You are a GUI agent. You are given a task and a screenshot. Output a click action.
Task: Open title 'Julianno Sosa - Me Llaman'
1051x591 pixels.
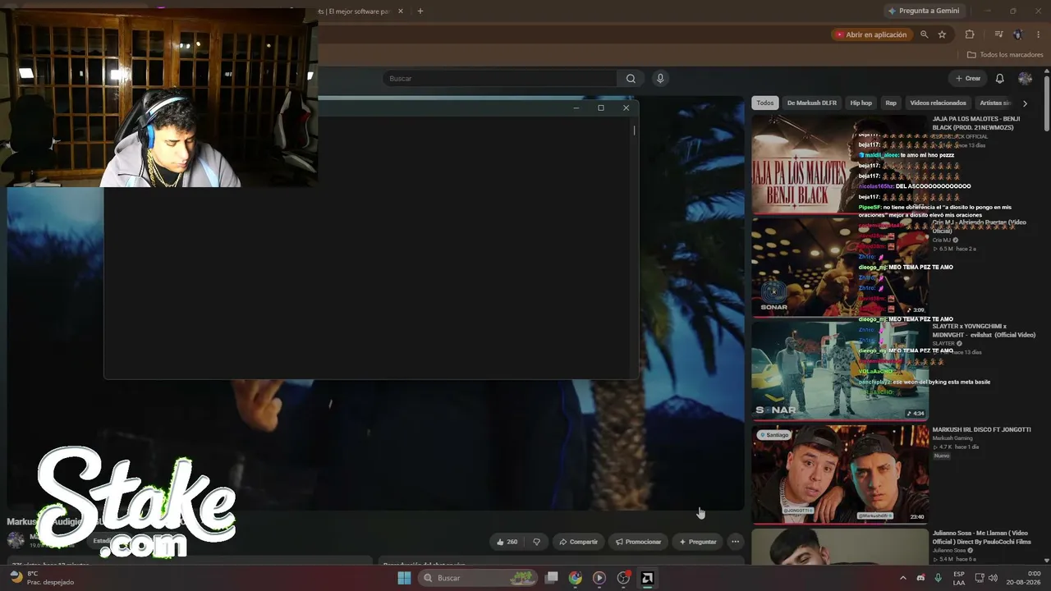pyautogui.click(x=981, y=537)
